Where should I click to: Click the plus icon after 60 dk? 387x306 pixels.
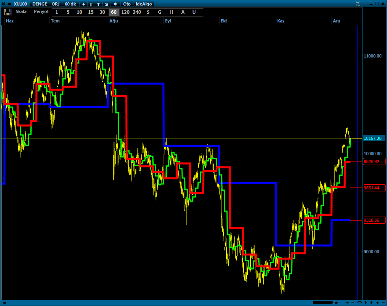(x=83, y=4)
